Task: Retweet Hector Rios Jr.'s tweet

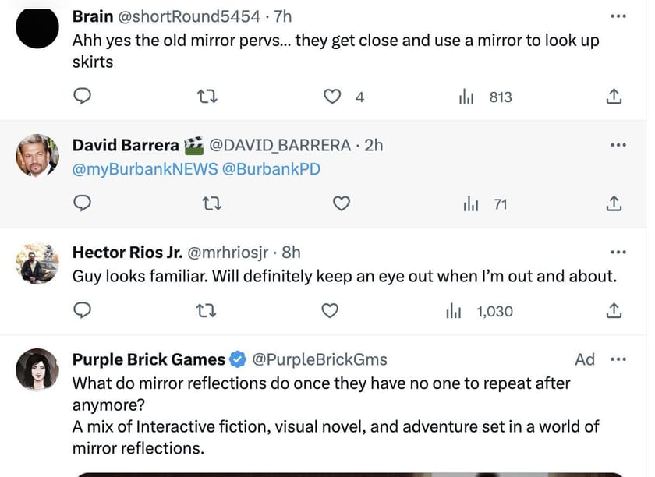Action: pos(207,311)
